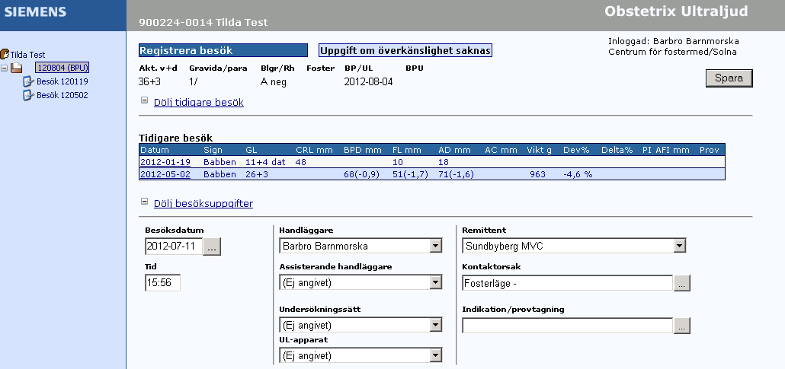The width and height of the screenshot is (785, 369).
Task: Open the Remittent dropdown
Action: 679,246
